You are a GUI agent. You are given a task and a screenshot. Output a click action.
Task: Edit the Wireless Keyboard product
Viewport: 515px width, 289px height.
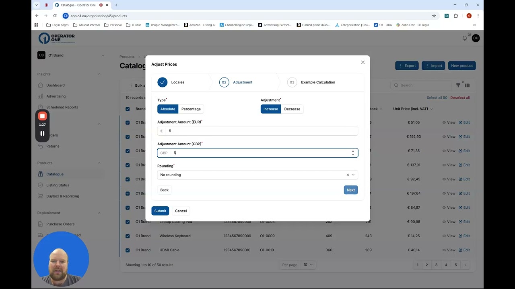(x=464, y=236)
